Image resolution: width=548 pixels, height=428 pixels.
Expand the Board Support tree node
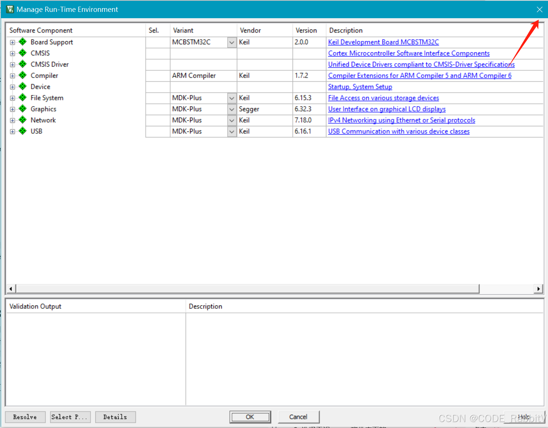click(x=13, y=42)
